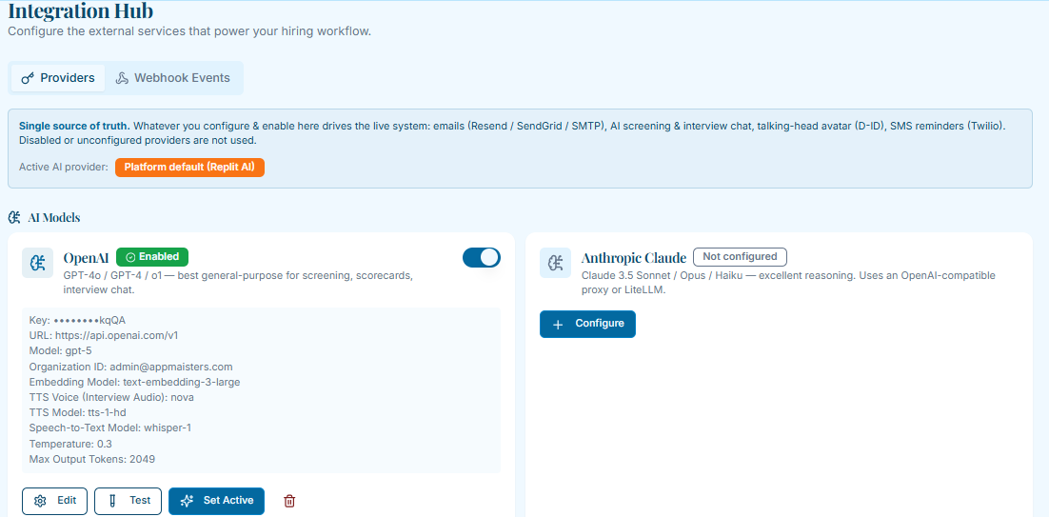
Task: Click the Not configured status badge
Action: (x=740, y=257)
